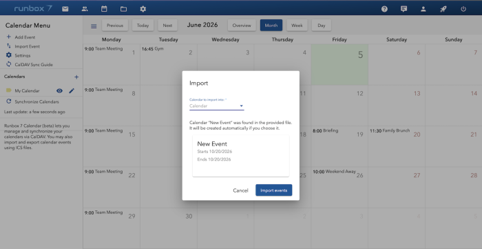Open the Contacts people icon
Screen dimensions: 482x249
click(85, 9)
